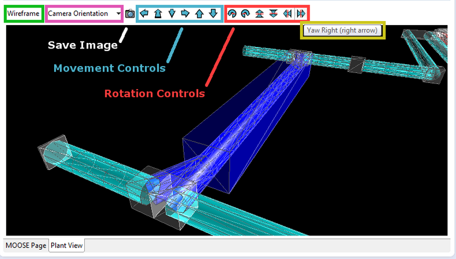The width and height of the screenshot is (456, 259).
Task: Click the second roll rotation icon
Action: tap(246, 13)
